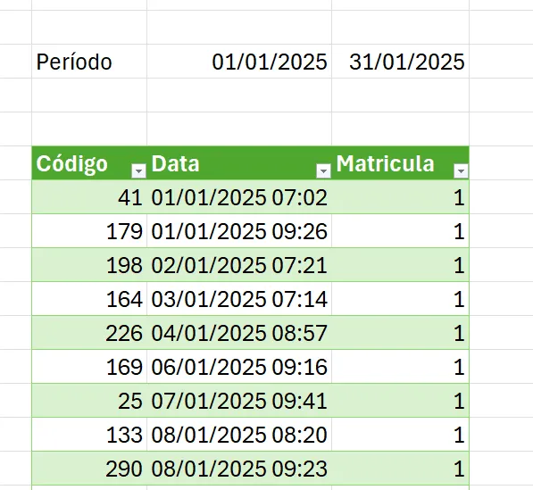Screen dimensions: 533x490
Task: Click the Data header cell
Action: (x=239, y=163)
